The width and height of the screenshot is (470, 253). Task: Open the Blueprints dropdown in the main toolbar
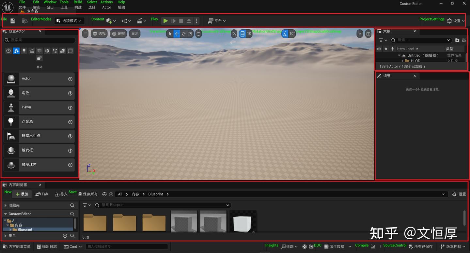(126, 21)
